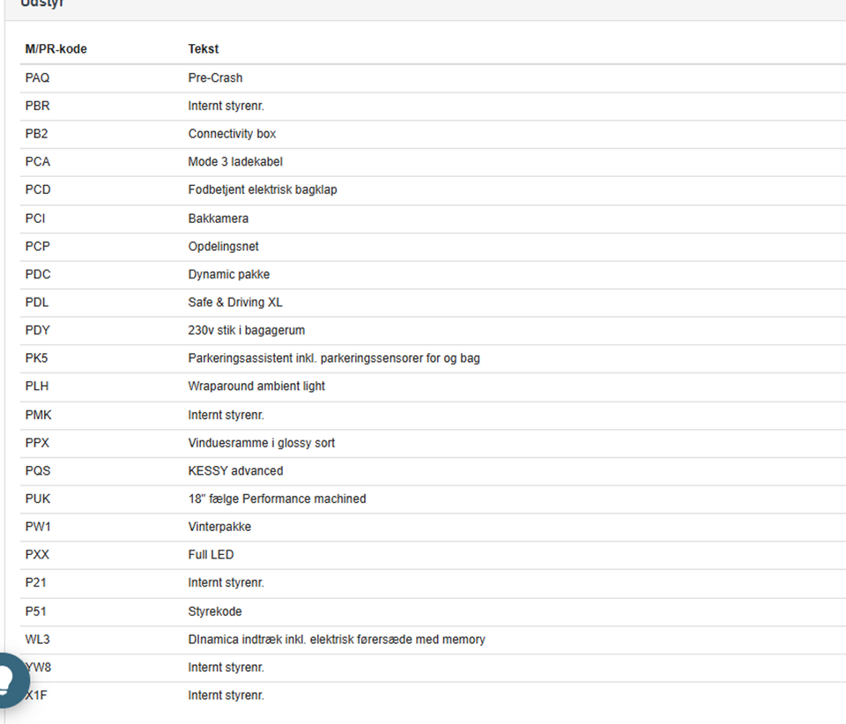
Task: Select the Mode 3 ladekabel row
Action: coord(234,162)
